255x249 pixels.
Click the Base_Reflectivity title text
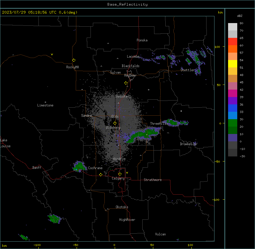[127, 4]
